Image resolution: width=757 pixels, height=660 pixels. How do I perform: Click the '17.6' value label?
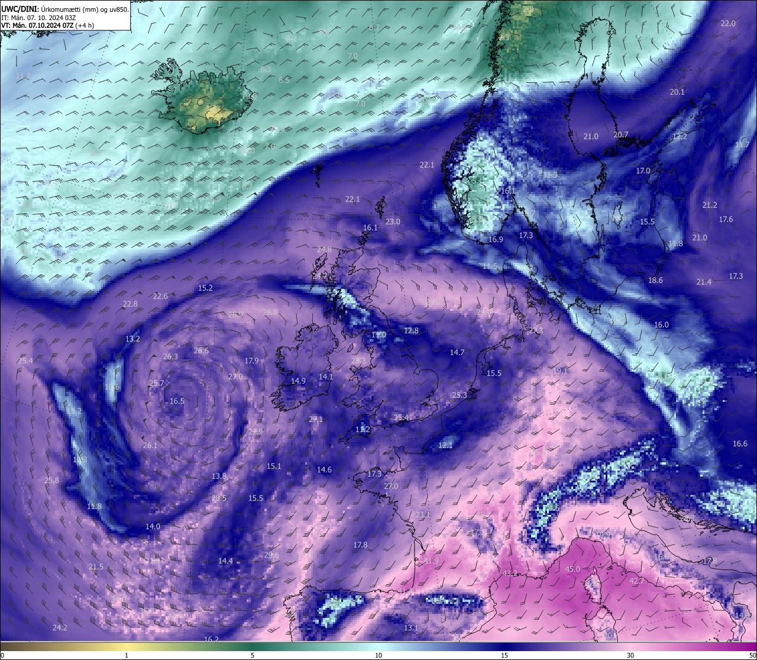point(726,219)
